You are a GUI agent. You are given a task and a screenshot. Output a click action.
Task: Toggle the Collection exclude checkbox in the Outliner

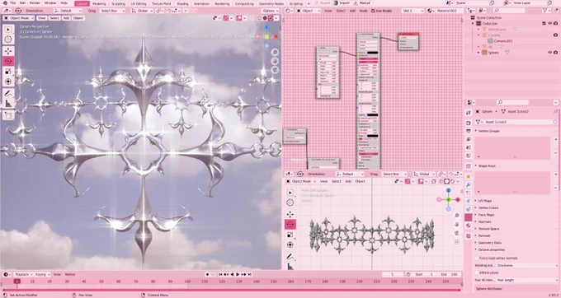544,23
